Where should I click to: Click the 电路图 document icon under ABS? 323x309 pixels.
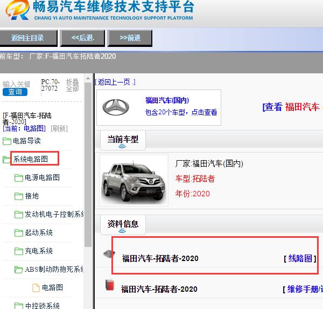(x=36, y=288)
